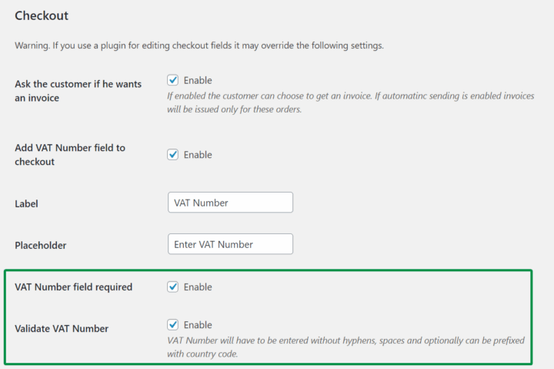Click the plugin override warning text
This screenshot has width=554, height=369.
pos(199,45)
